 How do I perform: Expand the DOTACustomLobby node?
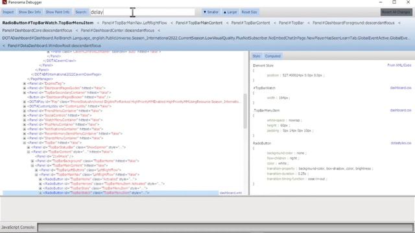(x=25, y=106)
